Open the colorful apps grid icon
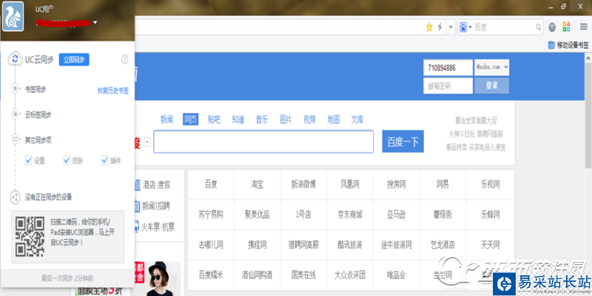Screen dimensions: 592x296 click(x=566, y=27)
